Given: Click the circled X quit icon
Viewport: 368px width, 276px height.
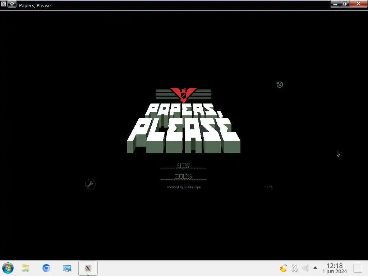Looking at the screenshot, I should click(x=280, y=85).
